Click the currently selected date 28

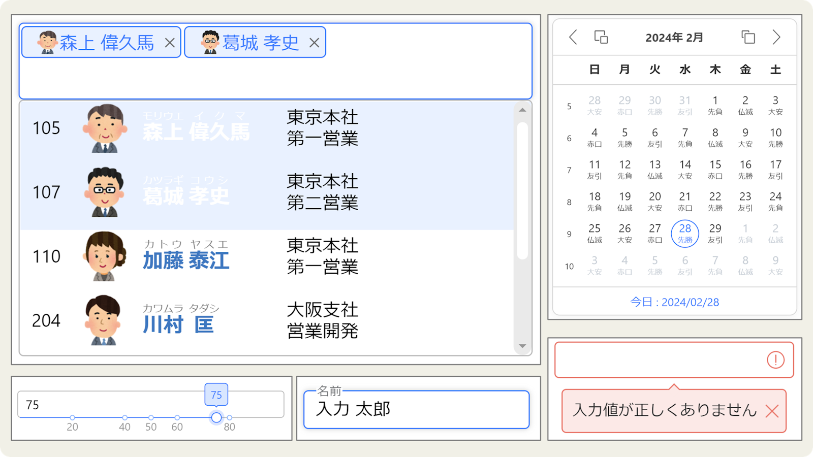[x=684, y=233]
